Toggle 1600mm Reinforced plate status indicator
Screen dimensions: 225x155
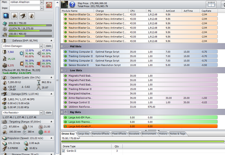66,107
